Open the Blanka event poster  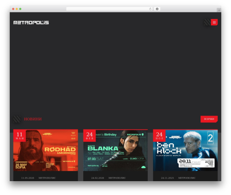click(x=115, y=150)
